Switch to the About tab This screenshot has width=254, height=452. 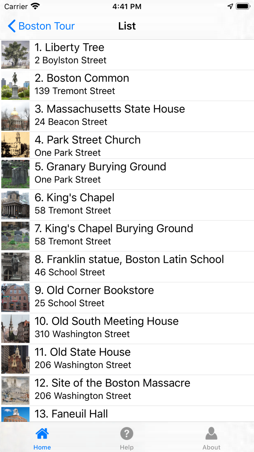click(212, 437)
